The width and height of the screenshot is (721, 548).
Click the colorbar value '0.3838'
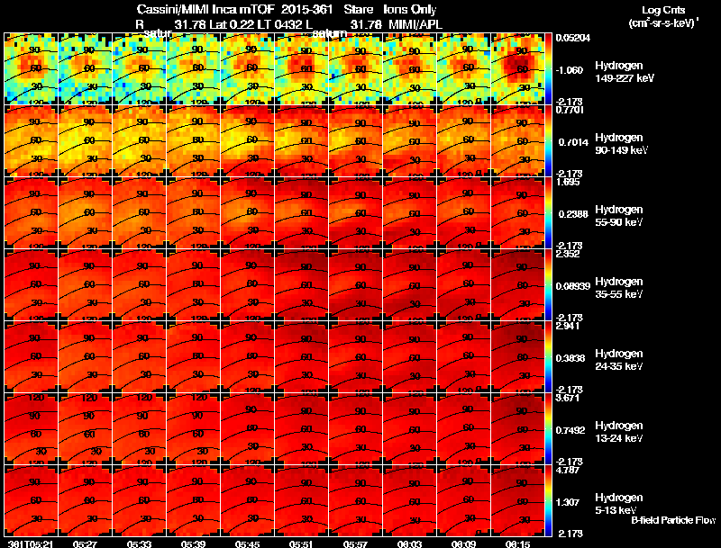(x=570, y=358)
